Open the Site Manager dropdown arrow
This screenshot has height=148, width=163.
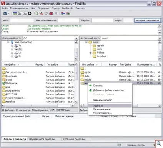tap(9, 13)
